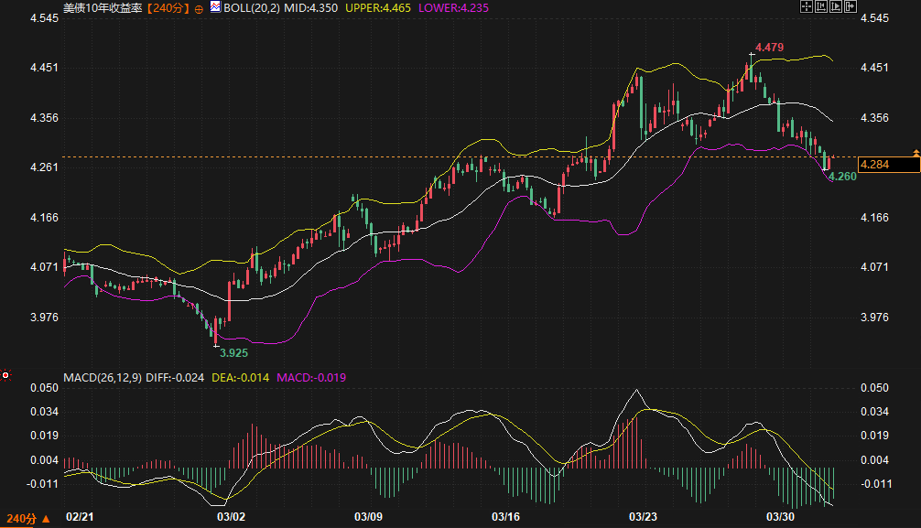Click the orange arrows above 4.284 price tag
Screen dimensions: 921x528
click(916, 151)
